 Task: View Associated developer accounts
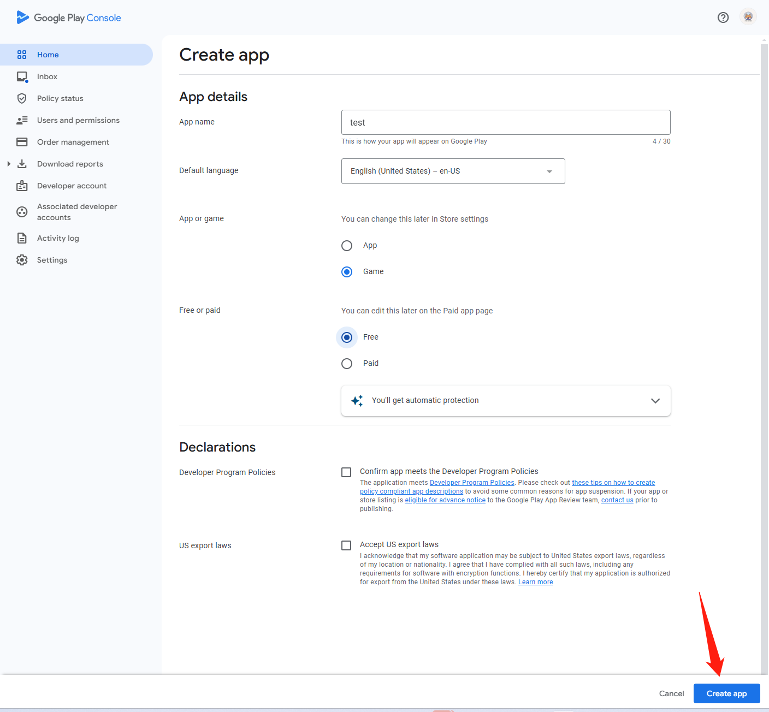pyautogui.click(x=76, y=212)
